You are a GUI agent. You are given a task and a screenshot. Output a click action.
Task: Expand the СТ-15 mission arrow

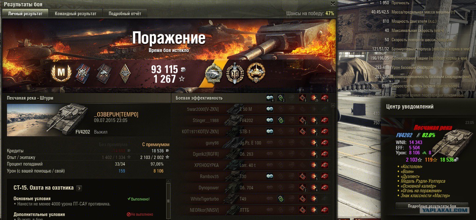click(x=79, y=188)
